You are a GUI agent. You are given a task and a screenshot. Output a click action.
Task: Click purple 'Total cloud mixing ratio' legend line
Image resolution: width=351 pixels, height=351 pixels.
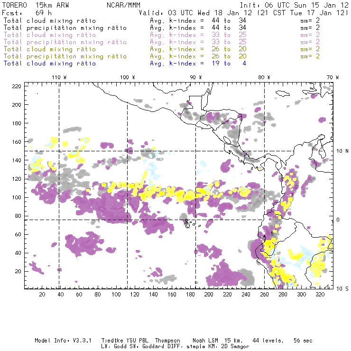tap(50, 35)
